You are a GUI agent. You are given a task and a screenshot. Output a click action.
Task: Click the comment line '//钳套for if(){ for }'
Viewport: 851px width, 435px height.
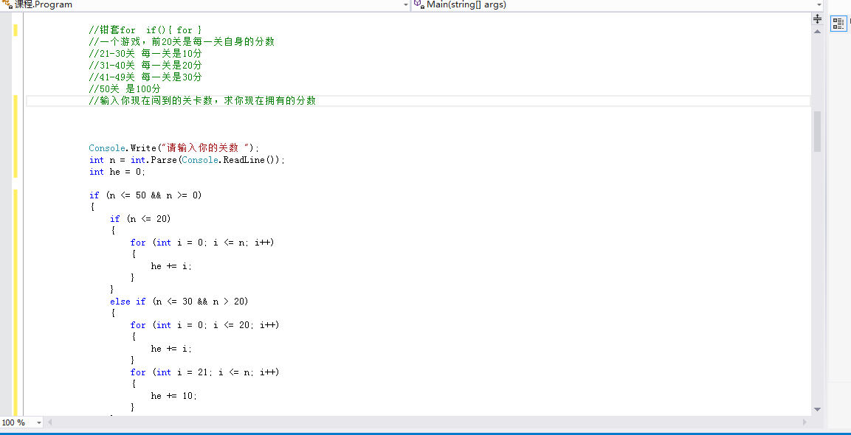click(x=145, y=29)
